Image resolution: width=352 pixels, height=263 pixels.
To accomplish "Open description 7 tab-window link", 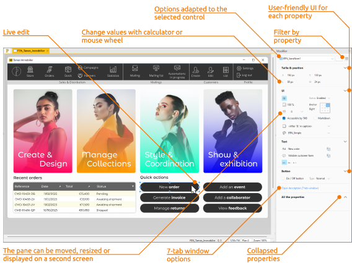I will point(300,188).
